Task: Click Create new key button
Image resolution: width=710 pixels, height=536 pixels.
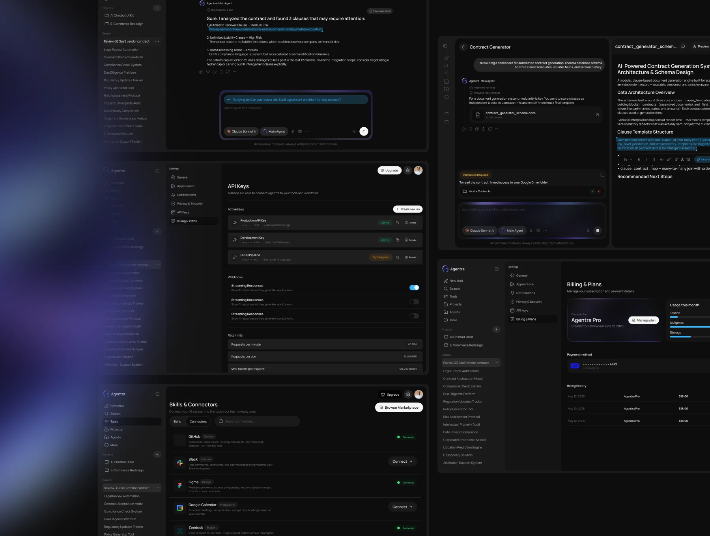Action: click(408, 209)
